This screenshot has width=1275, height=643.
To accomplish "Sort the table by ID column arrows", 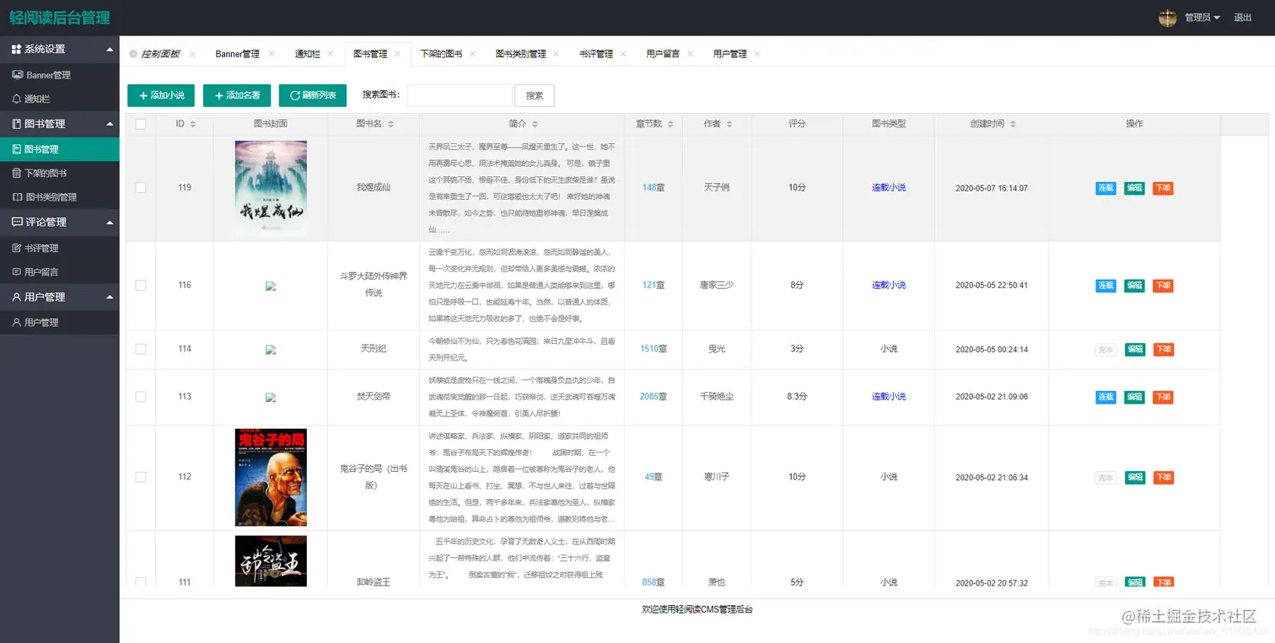I will coord(193,124).
